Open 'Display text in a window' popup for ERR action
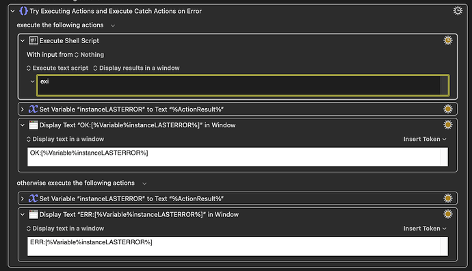Image resolution: width=472 pixels, height=271 pixels. [x=65, y=229]
